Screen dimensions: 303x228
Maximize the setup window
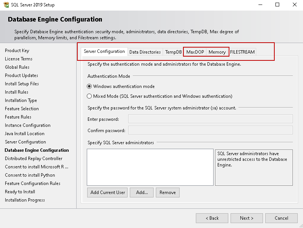(277, 5)
